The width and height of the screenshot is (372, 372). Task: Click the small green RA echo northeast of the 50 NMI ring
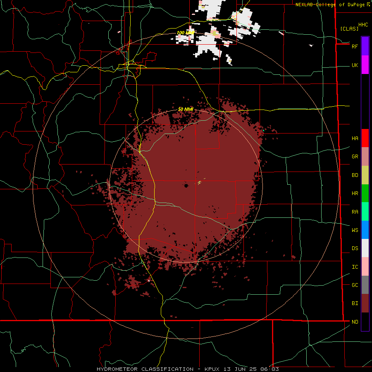pos(263,130)
